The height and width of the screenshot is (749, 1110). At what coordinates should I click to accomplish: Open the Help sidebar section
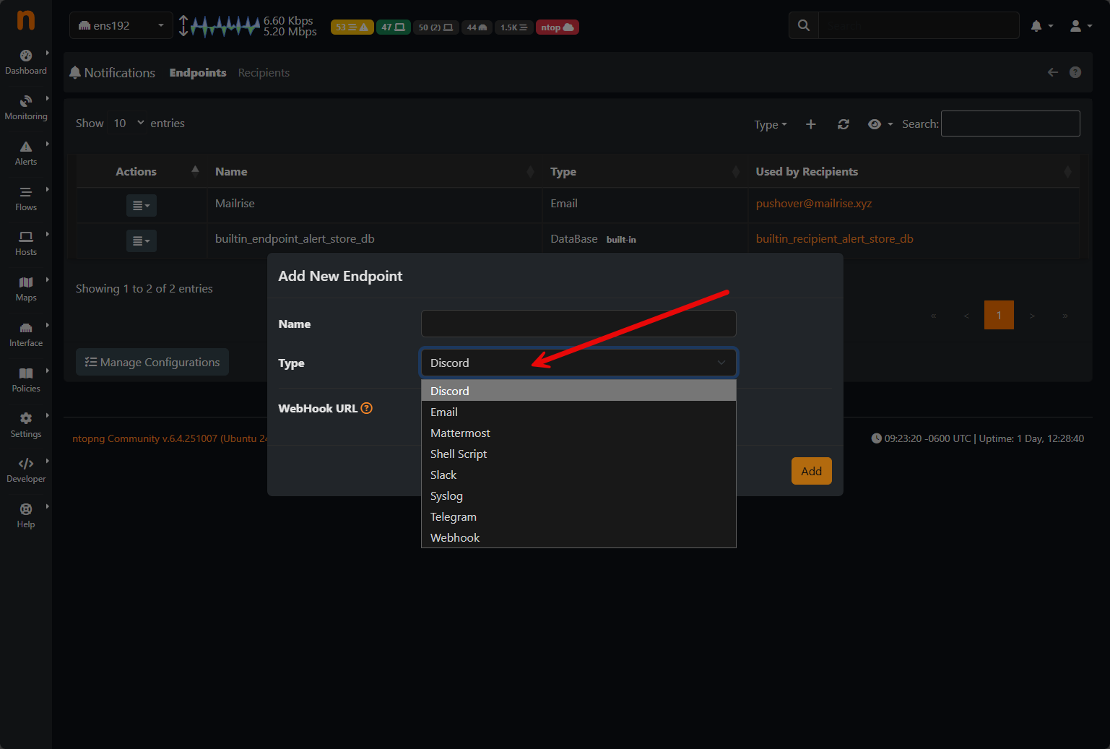pyautogui.click(x=26, y=516)
